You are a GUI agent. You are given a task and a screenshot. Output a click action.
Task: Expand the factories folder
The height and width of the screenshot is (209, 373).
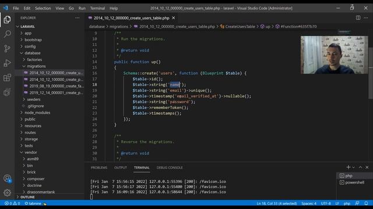pos(50,60)
